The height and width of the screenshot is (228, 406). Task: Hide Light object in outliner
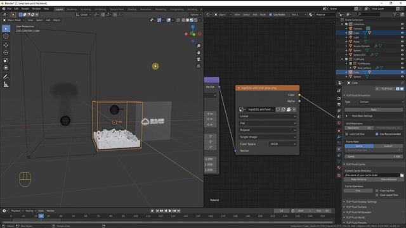point(402,37)
